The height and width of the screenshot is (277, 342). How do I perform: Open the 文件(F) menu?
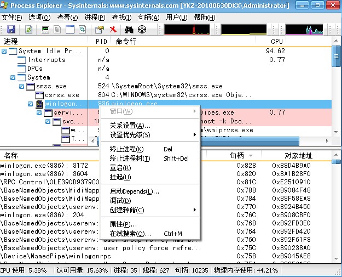point(12,17)
